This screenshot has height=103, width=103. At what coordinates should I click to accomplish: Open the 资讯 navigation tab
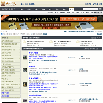[x=43, y=9]
